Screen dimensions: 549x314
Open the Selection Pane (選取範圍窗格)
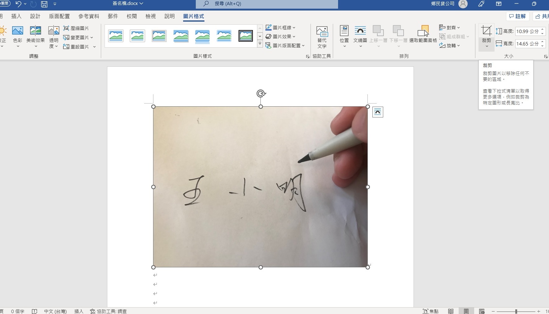[423, 34]
